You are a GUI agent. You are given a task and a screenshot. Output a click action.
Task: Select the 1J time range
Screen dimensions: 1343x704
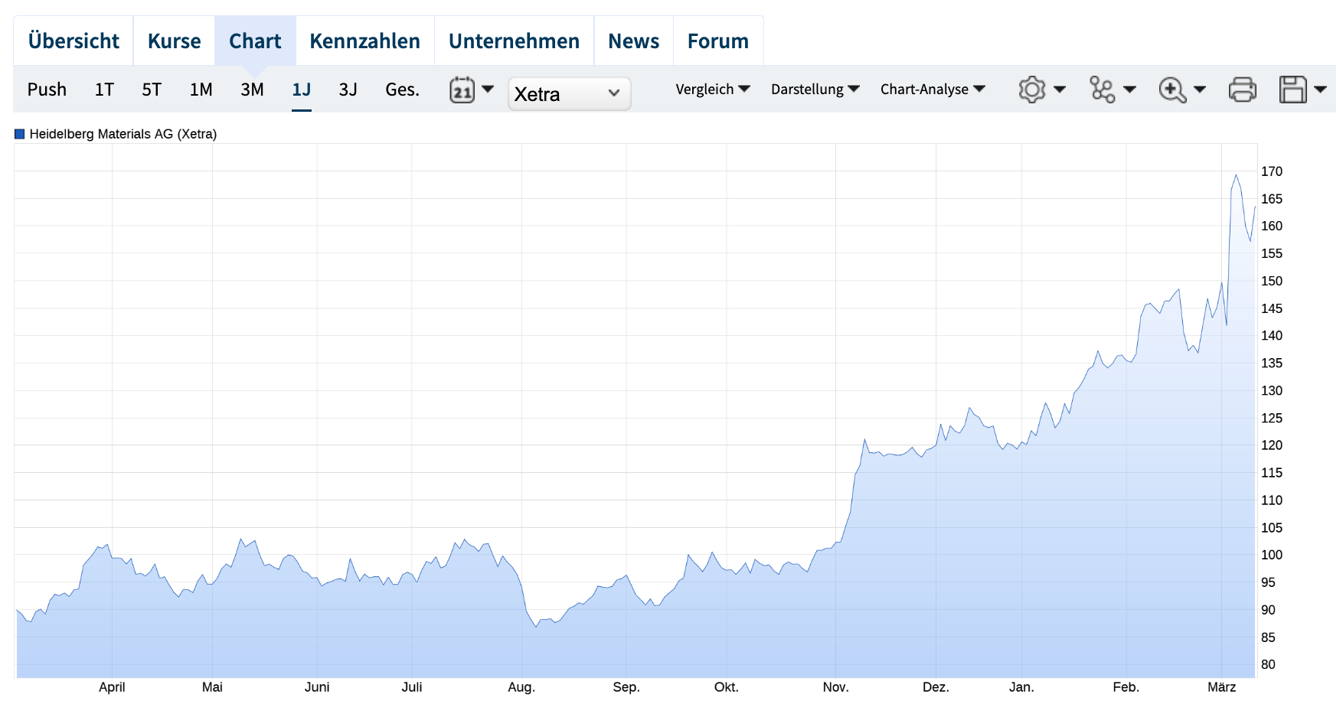coord(301,90)
